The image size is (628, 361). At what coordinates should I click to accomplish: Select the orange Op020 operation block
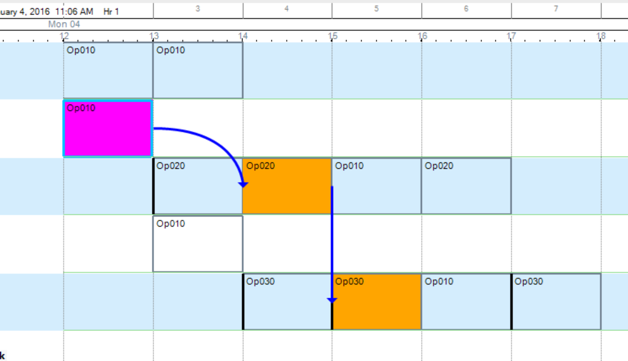287,186
